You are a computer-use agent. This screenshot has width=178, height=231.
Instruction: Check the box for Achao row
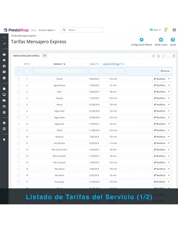tap(19, 79)
